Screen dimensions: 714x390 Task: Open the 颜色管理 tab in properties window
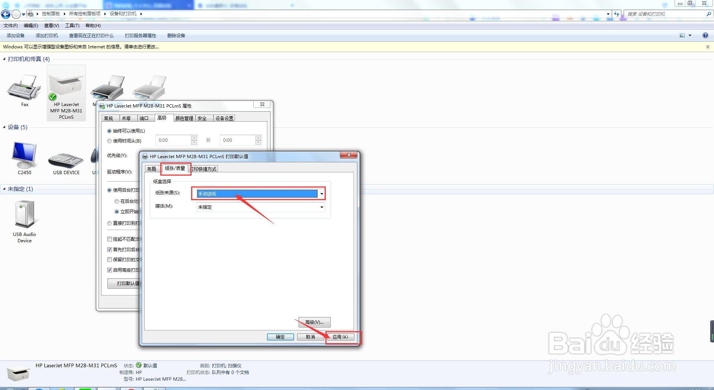[184, 118]
